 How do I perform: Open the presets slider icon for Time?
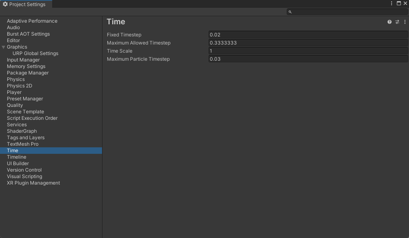point(397,22)
